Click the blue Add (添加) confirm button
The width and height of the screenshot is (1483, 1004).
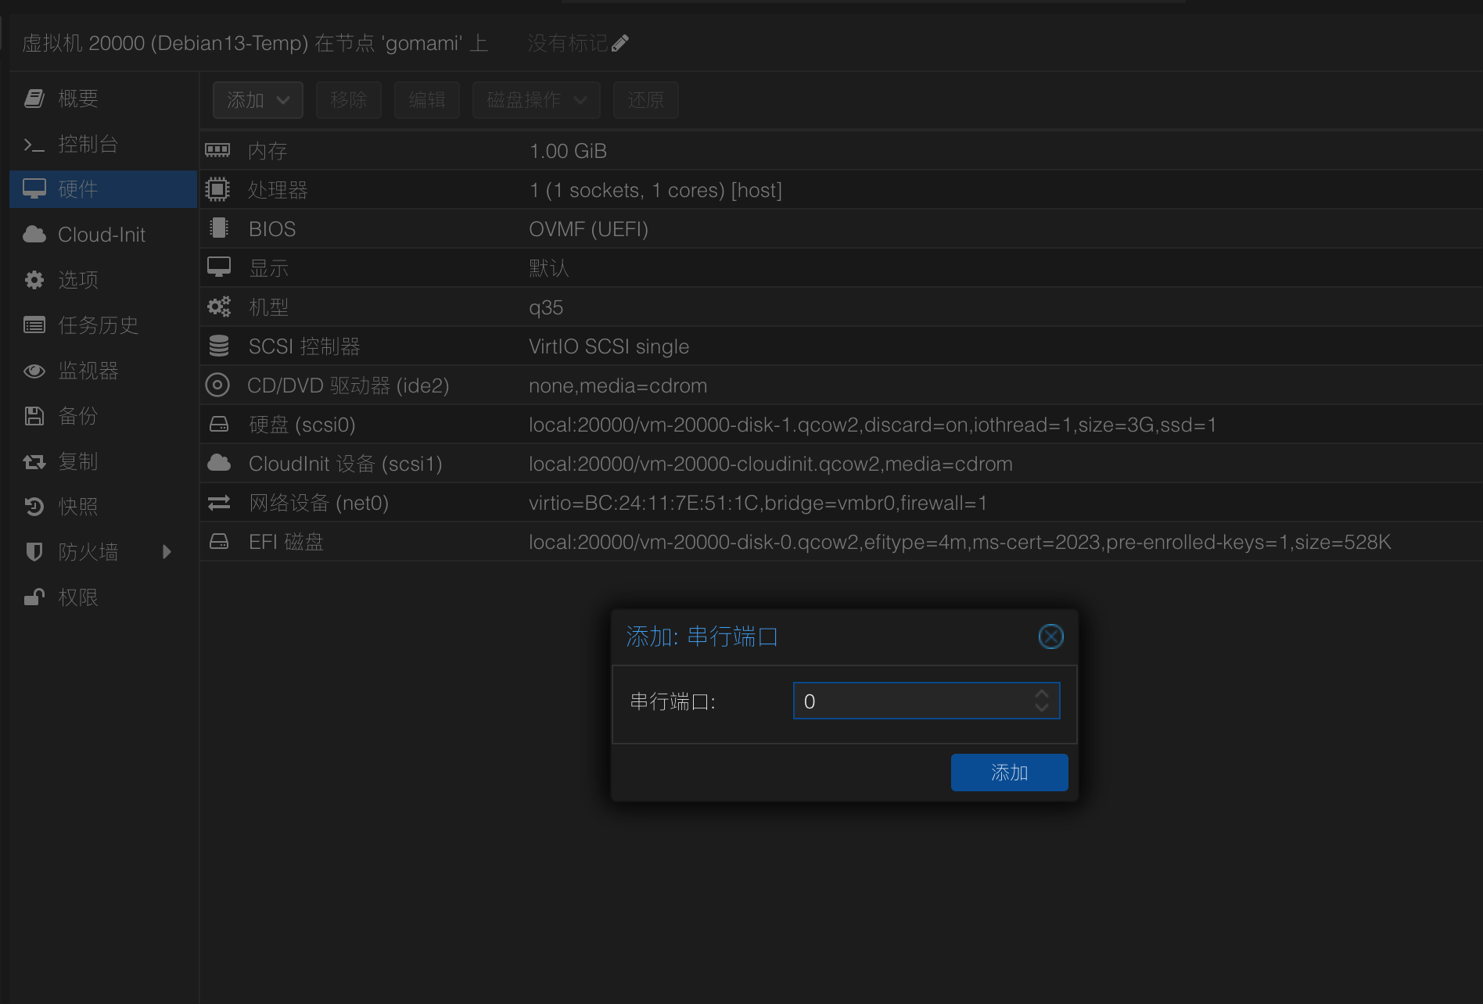tap(1009, 773)
